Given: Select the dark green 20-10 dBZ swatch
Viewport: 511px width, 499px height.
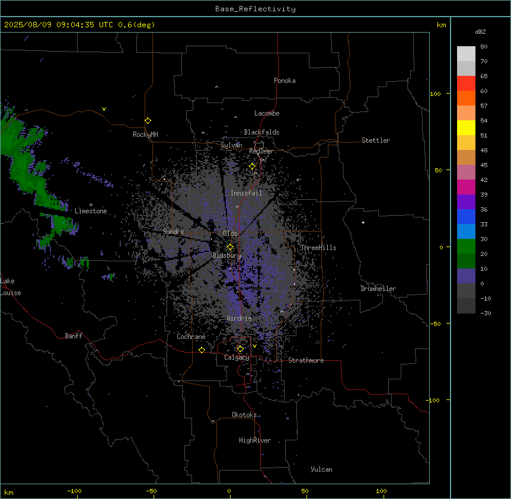Looking at the screenshot, I should (466, 261).
